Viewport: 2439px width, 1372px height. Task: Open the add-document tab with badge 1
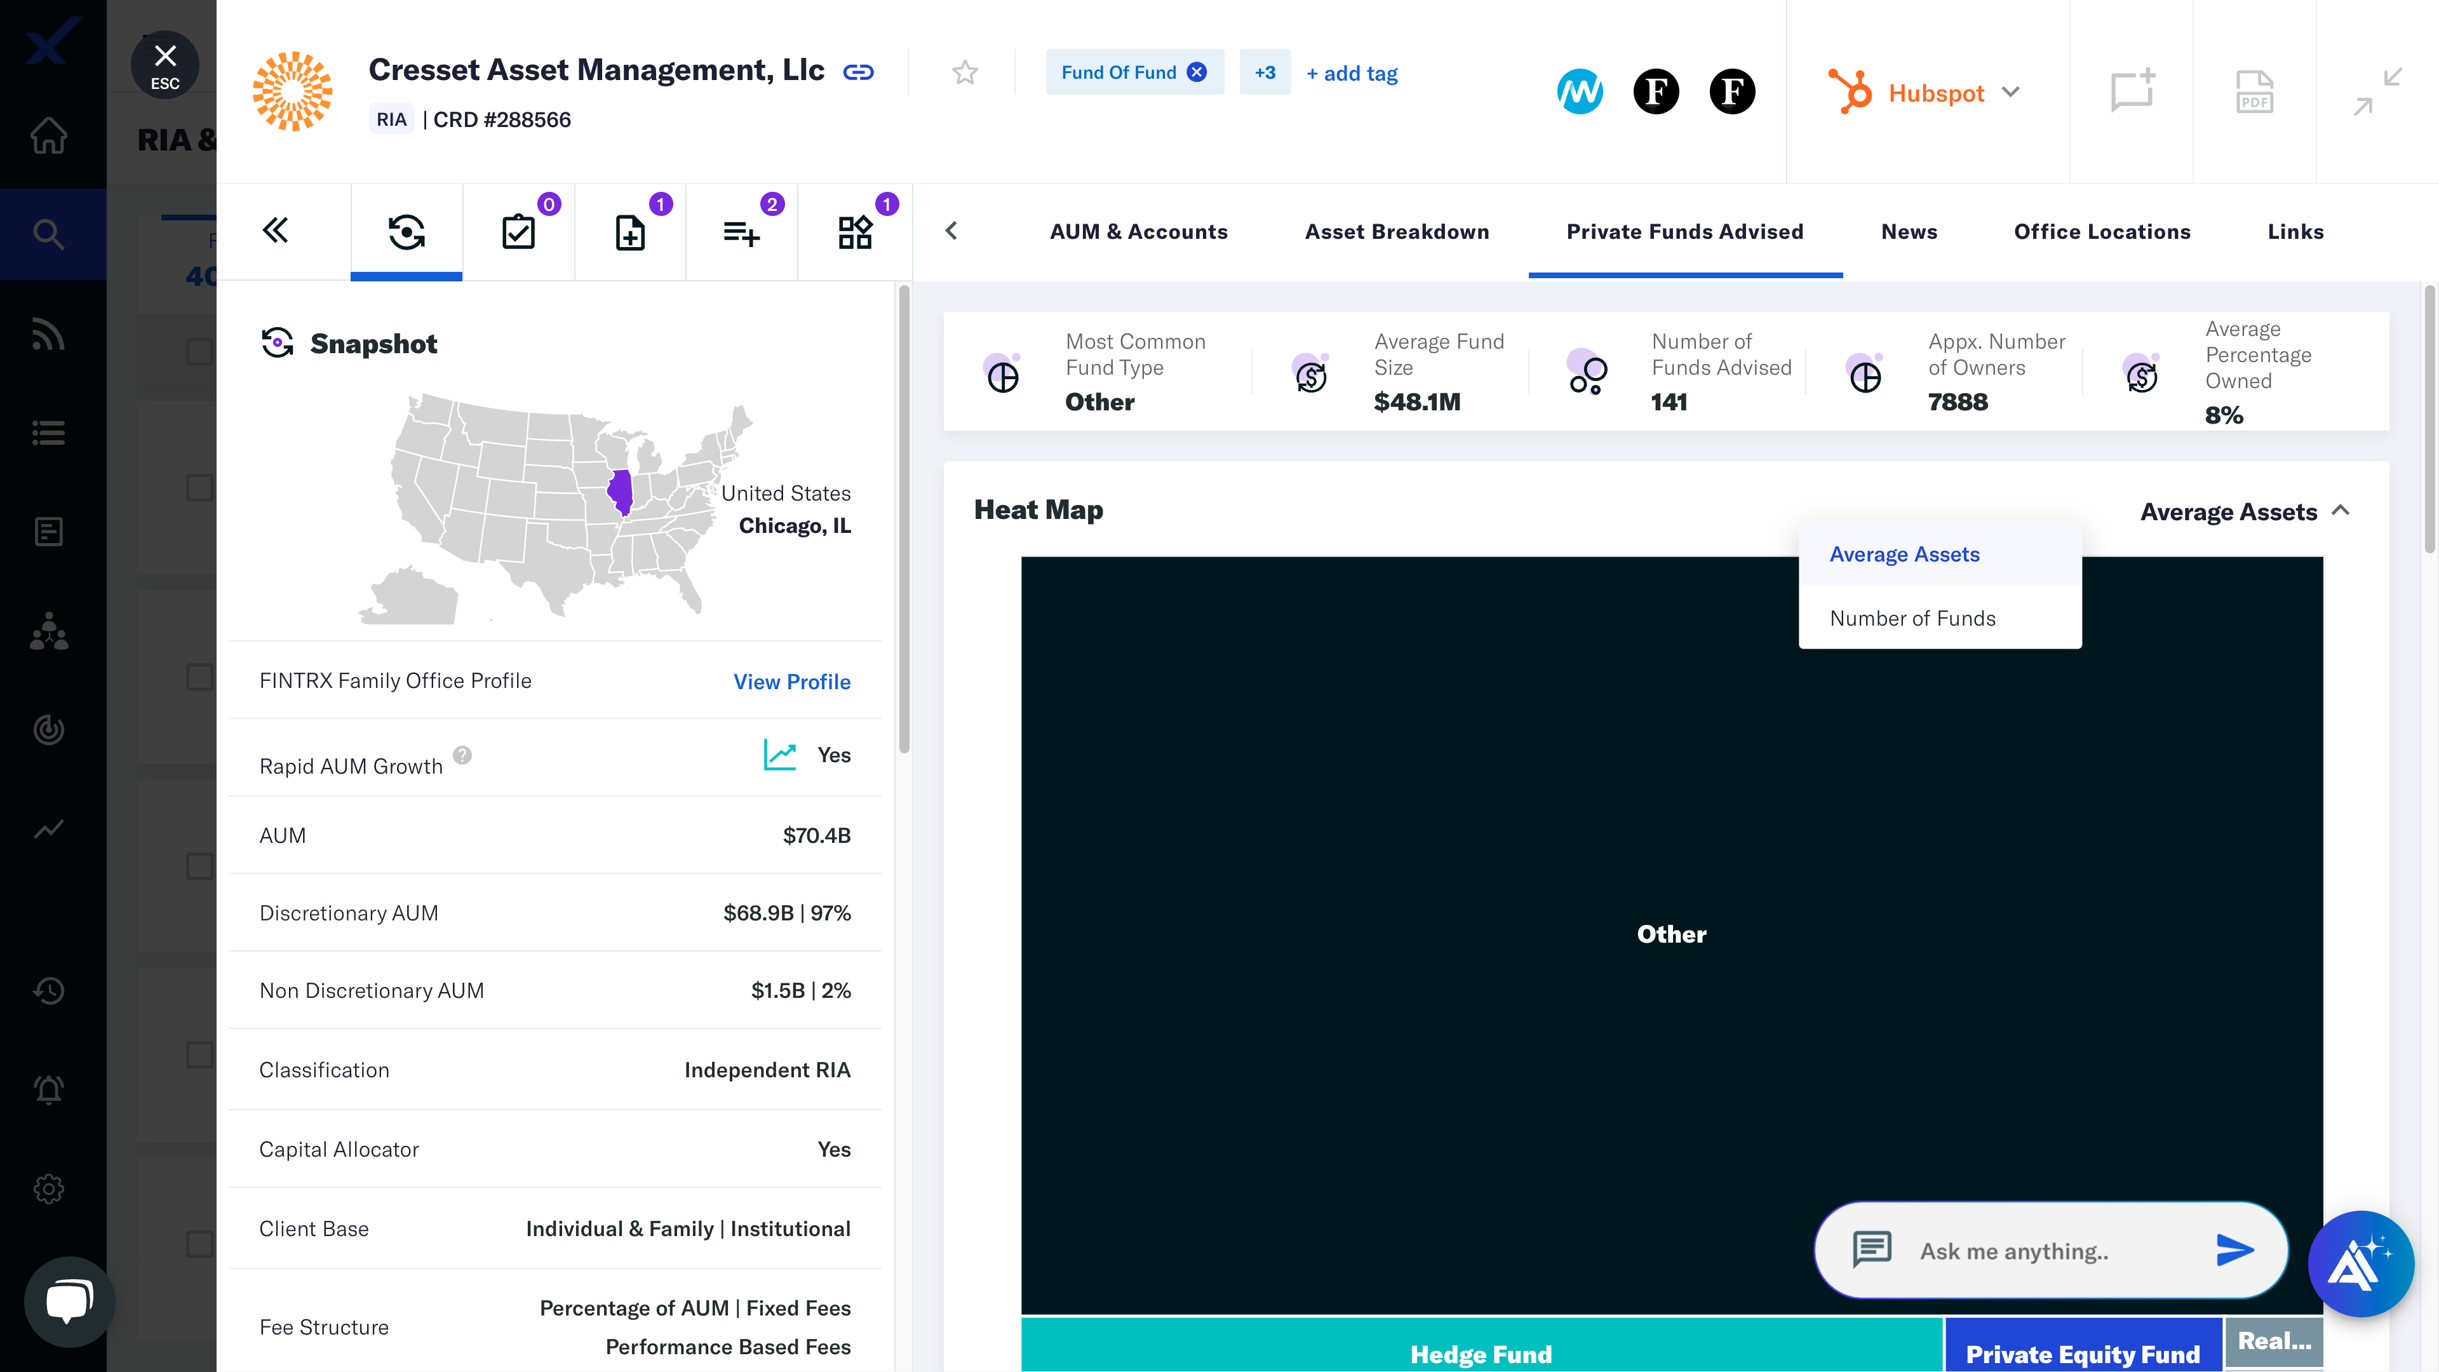pyautogui.click(x=629, y=232)
